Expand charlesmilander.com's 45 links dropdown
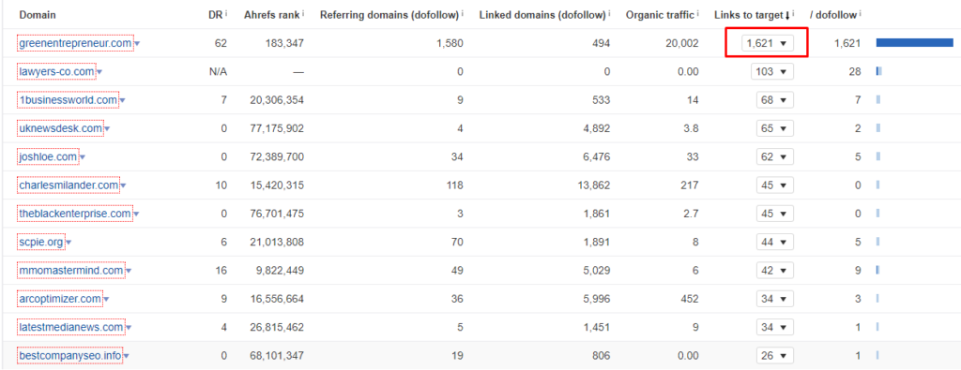The image size is (961, 370). [x=774, y=185]
